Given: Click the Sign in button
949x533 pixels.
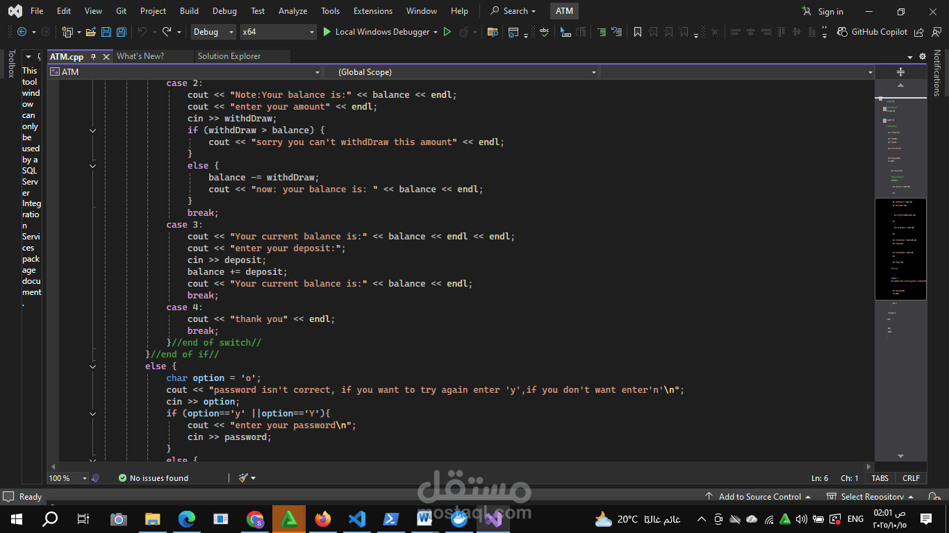Looking at the screenshot, I should point(823,11).
